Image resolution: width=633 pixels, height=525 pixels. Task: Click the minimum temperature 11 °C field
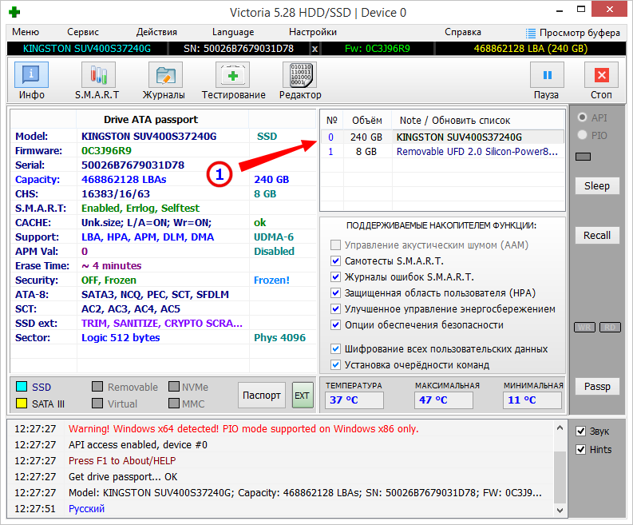coord(532,400)
